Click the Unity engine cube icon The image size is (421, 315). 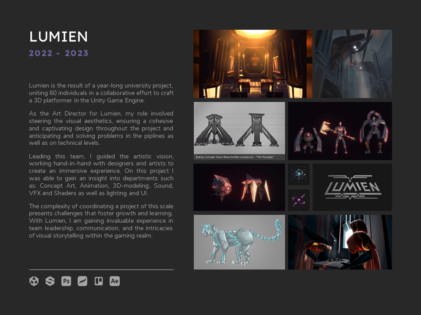[x=34, y=281]
